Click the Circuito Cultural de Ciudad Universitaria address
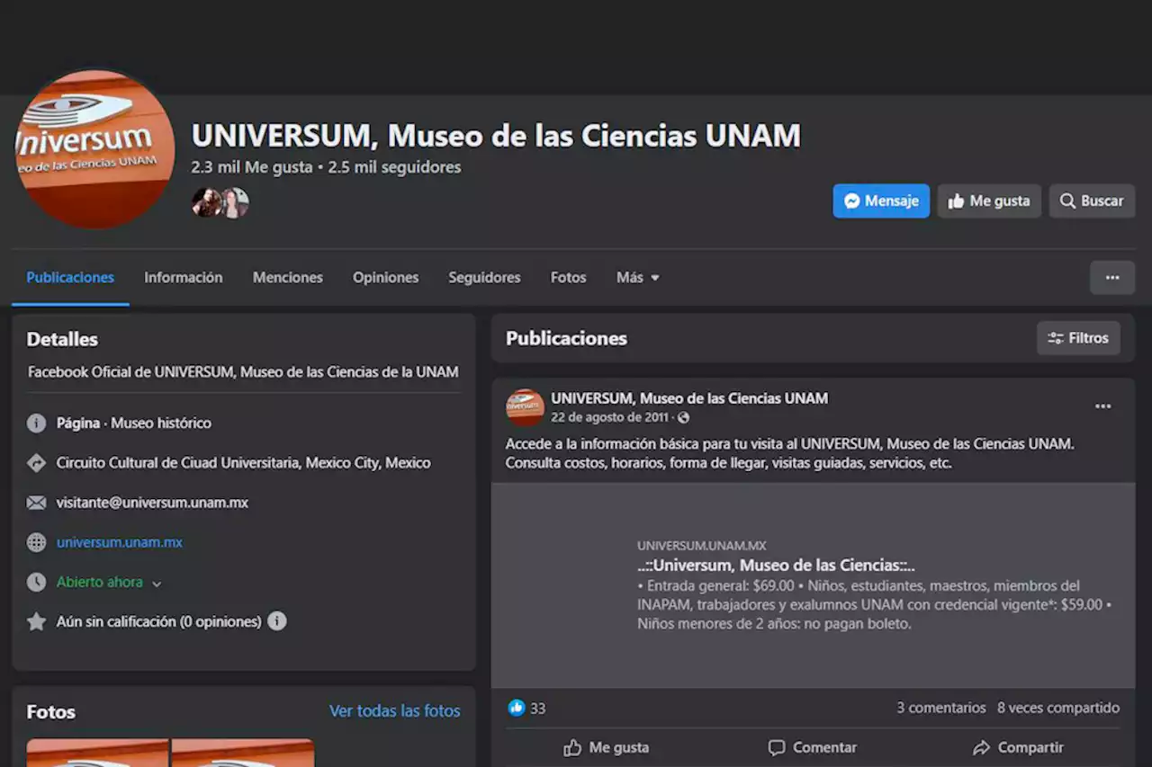 tap(244, 463)
